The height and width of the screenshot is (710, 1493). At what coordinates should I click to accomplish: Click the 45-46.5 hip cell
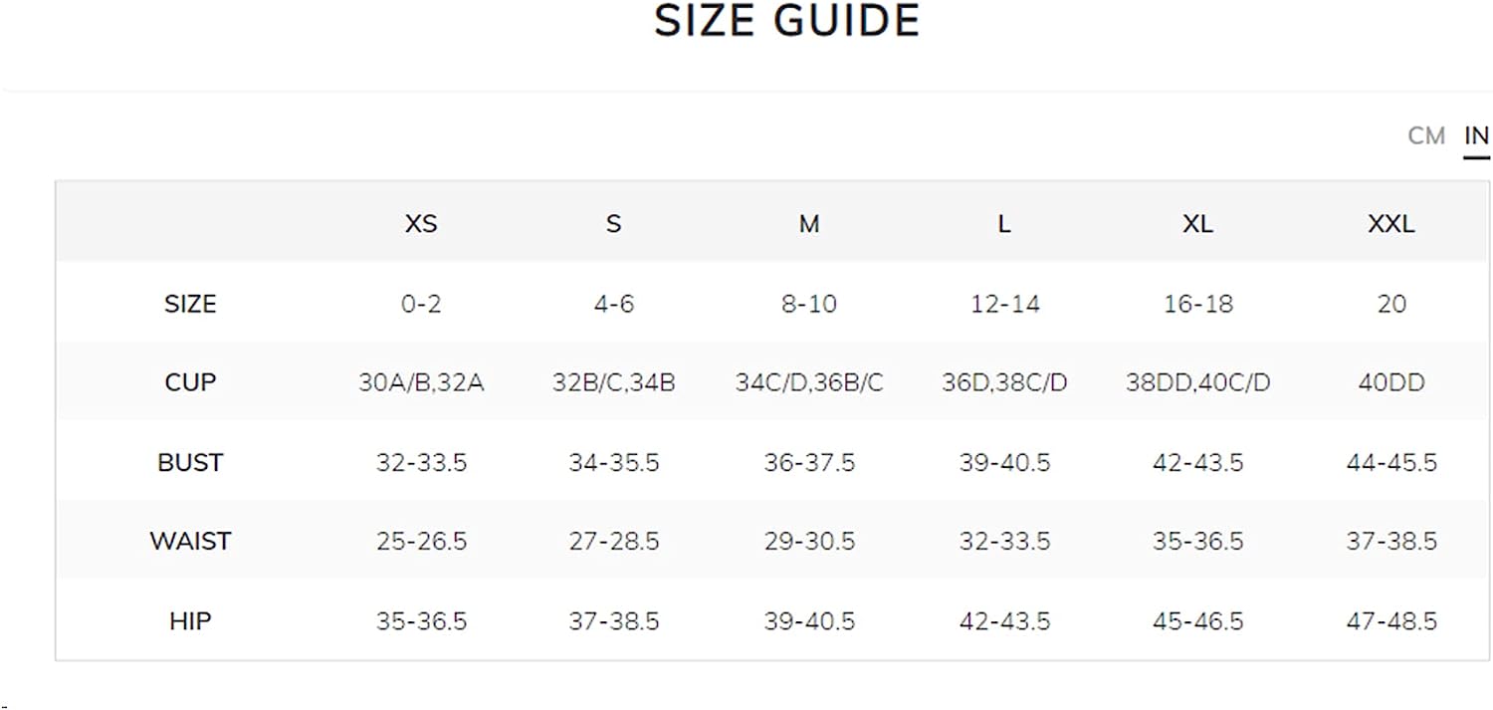1197,620
